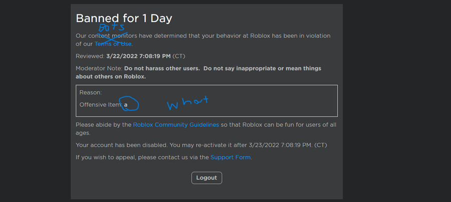
Task: Click the "Please abide by the" text
Action: (x=103, y=124)
